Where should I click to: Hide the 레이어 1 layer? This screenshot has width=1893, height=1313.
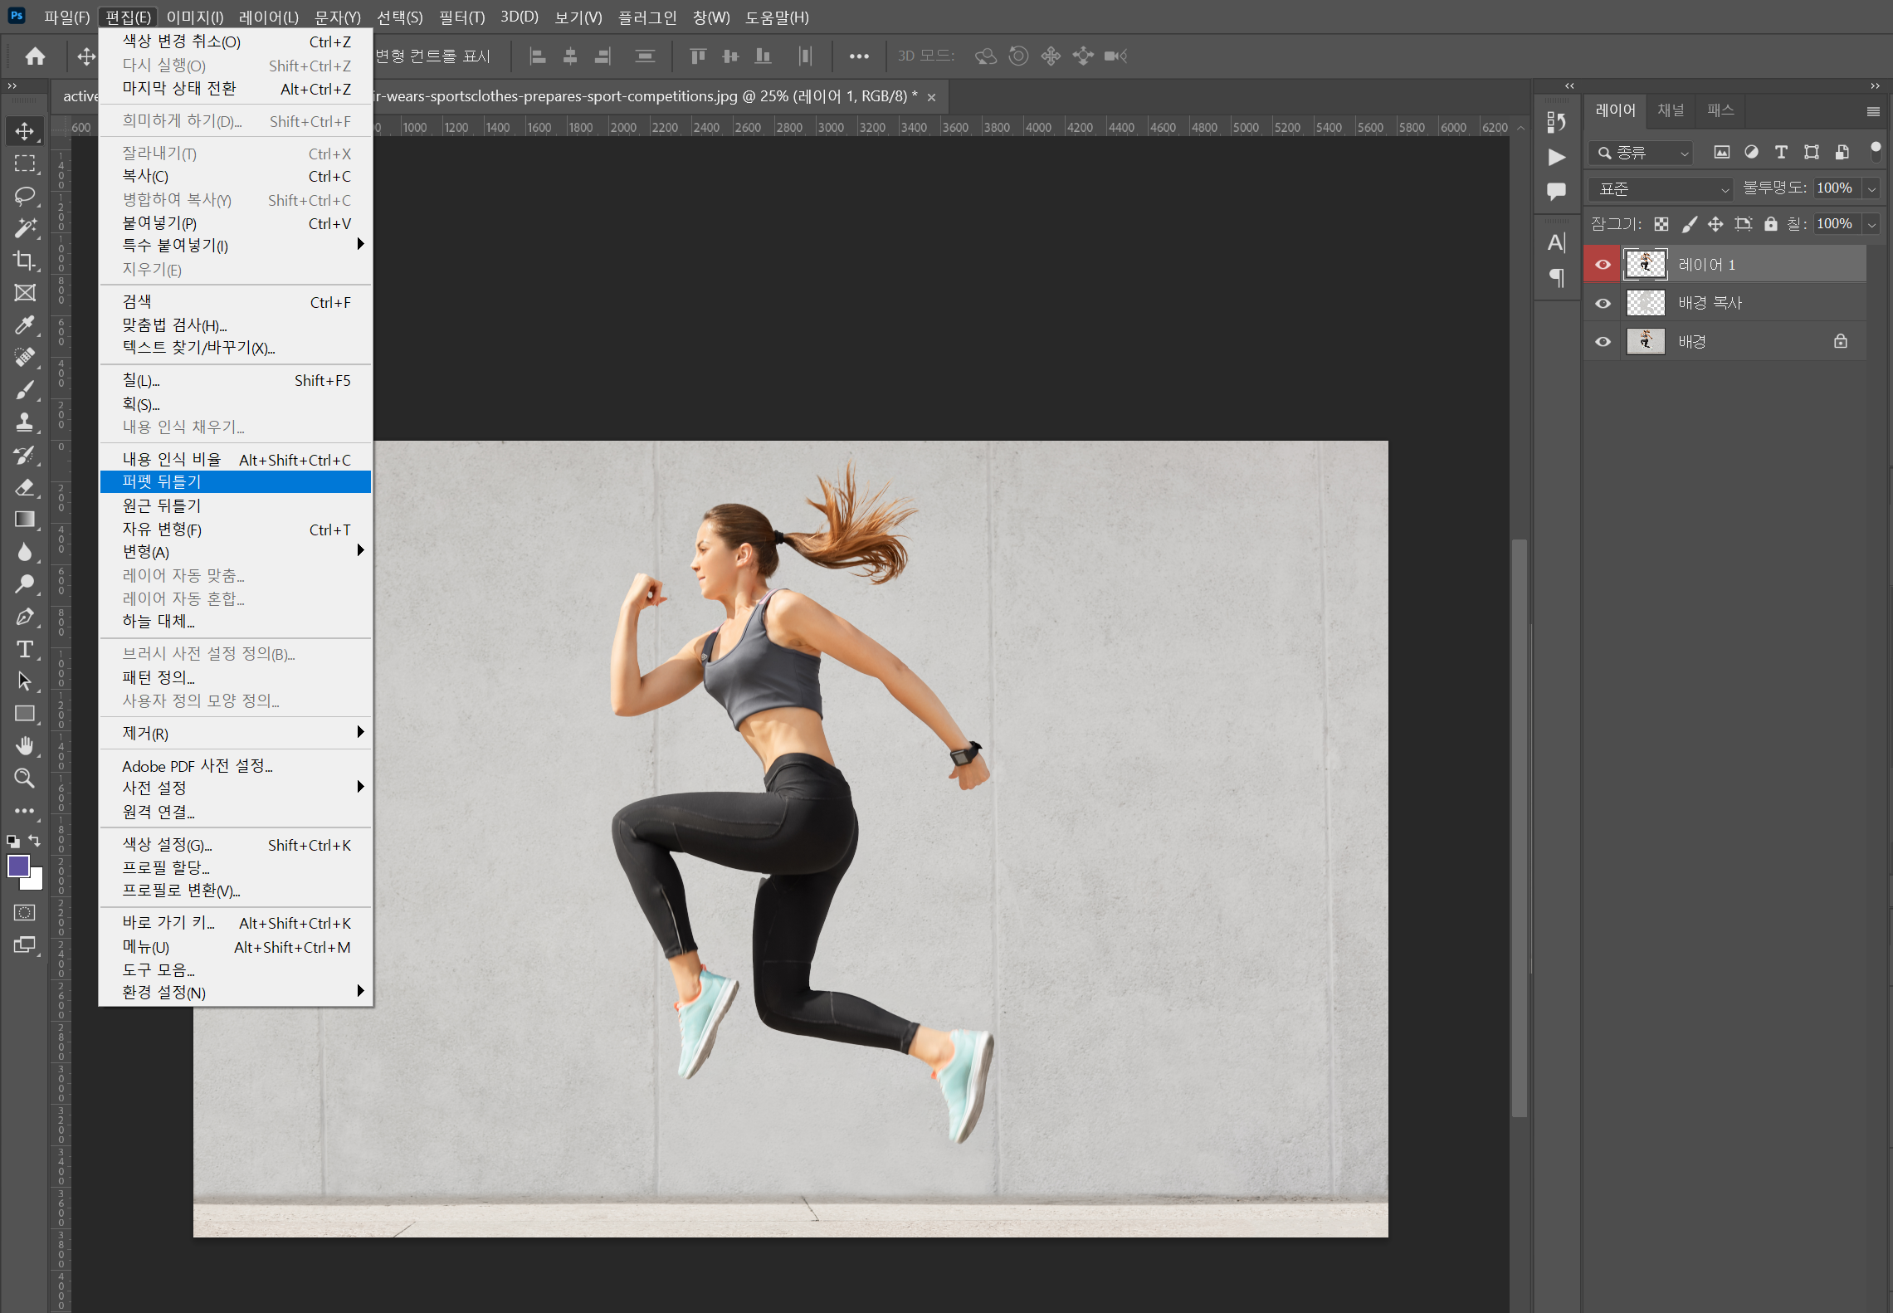[1603, 265]
